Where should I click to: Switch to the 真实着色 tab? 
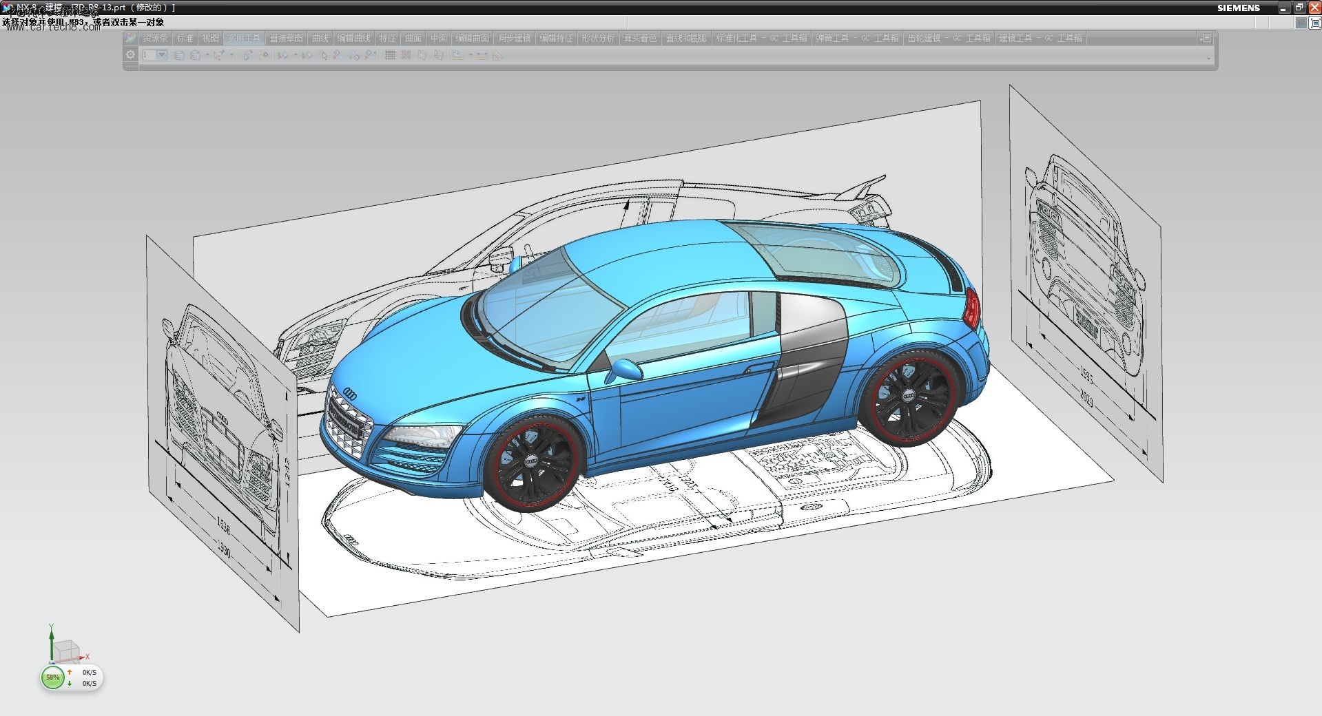pyautogui.click(x=641, y=39)
